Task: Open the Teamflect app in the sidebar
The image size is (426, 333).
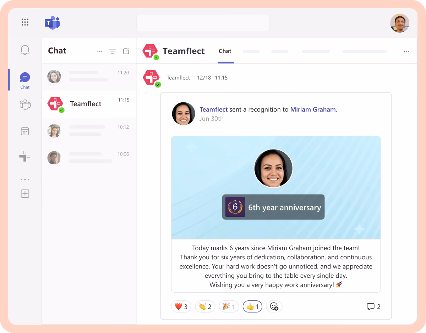Action: (24, 156)
